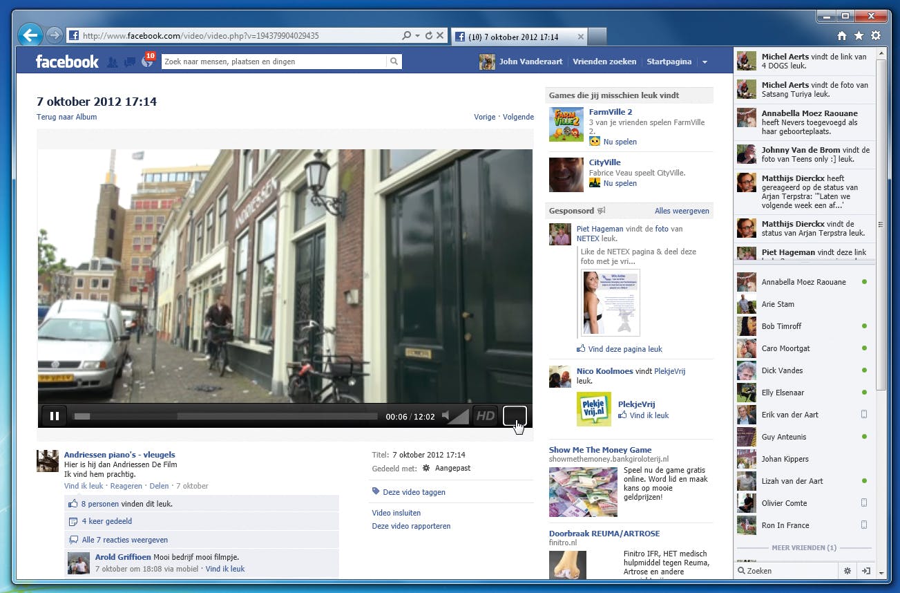The width and height of the screenshot is (900, 593).
Task: Adjust the video volume control
Action: [455, 416]
